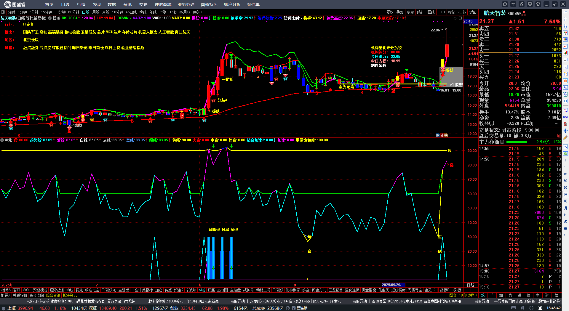Screen dimensions: 569x311
Task: Switch to candlestick chart via sidebar icon
Action: [565, 53]
